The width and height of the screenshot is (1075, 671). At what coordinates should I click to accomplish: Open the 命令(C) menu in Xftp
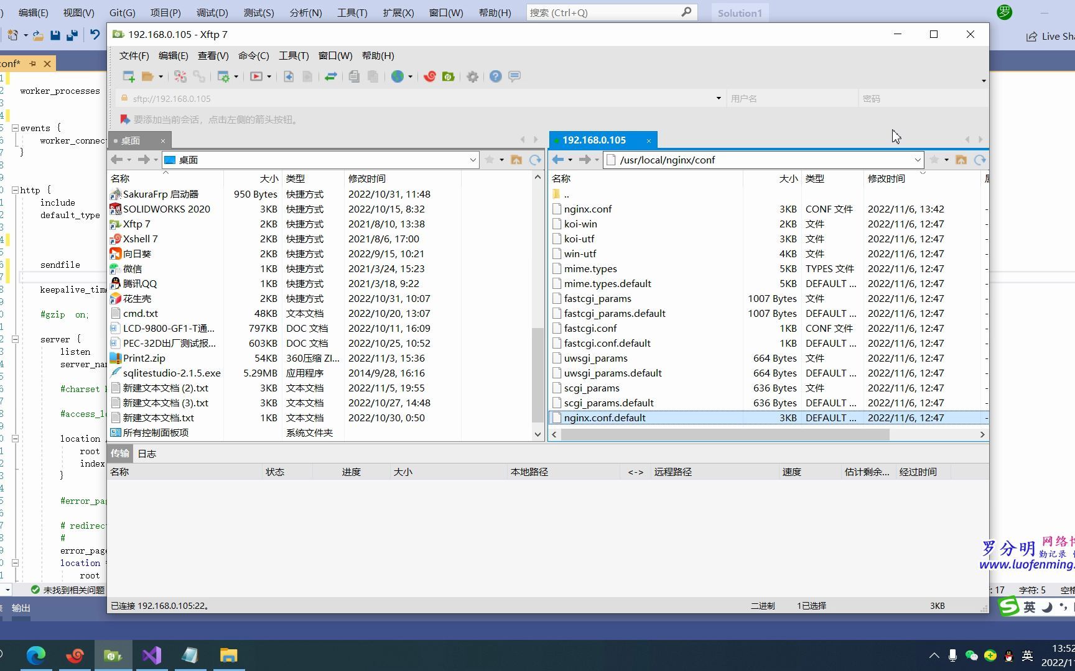253,55
